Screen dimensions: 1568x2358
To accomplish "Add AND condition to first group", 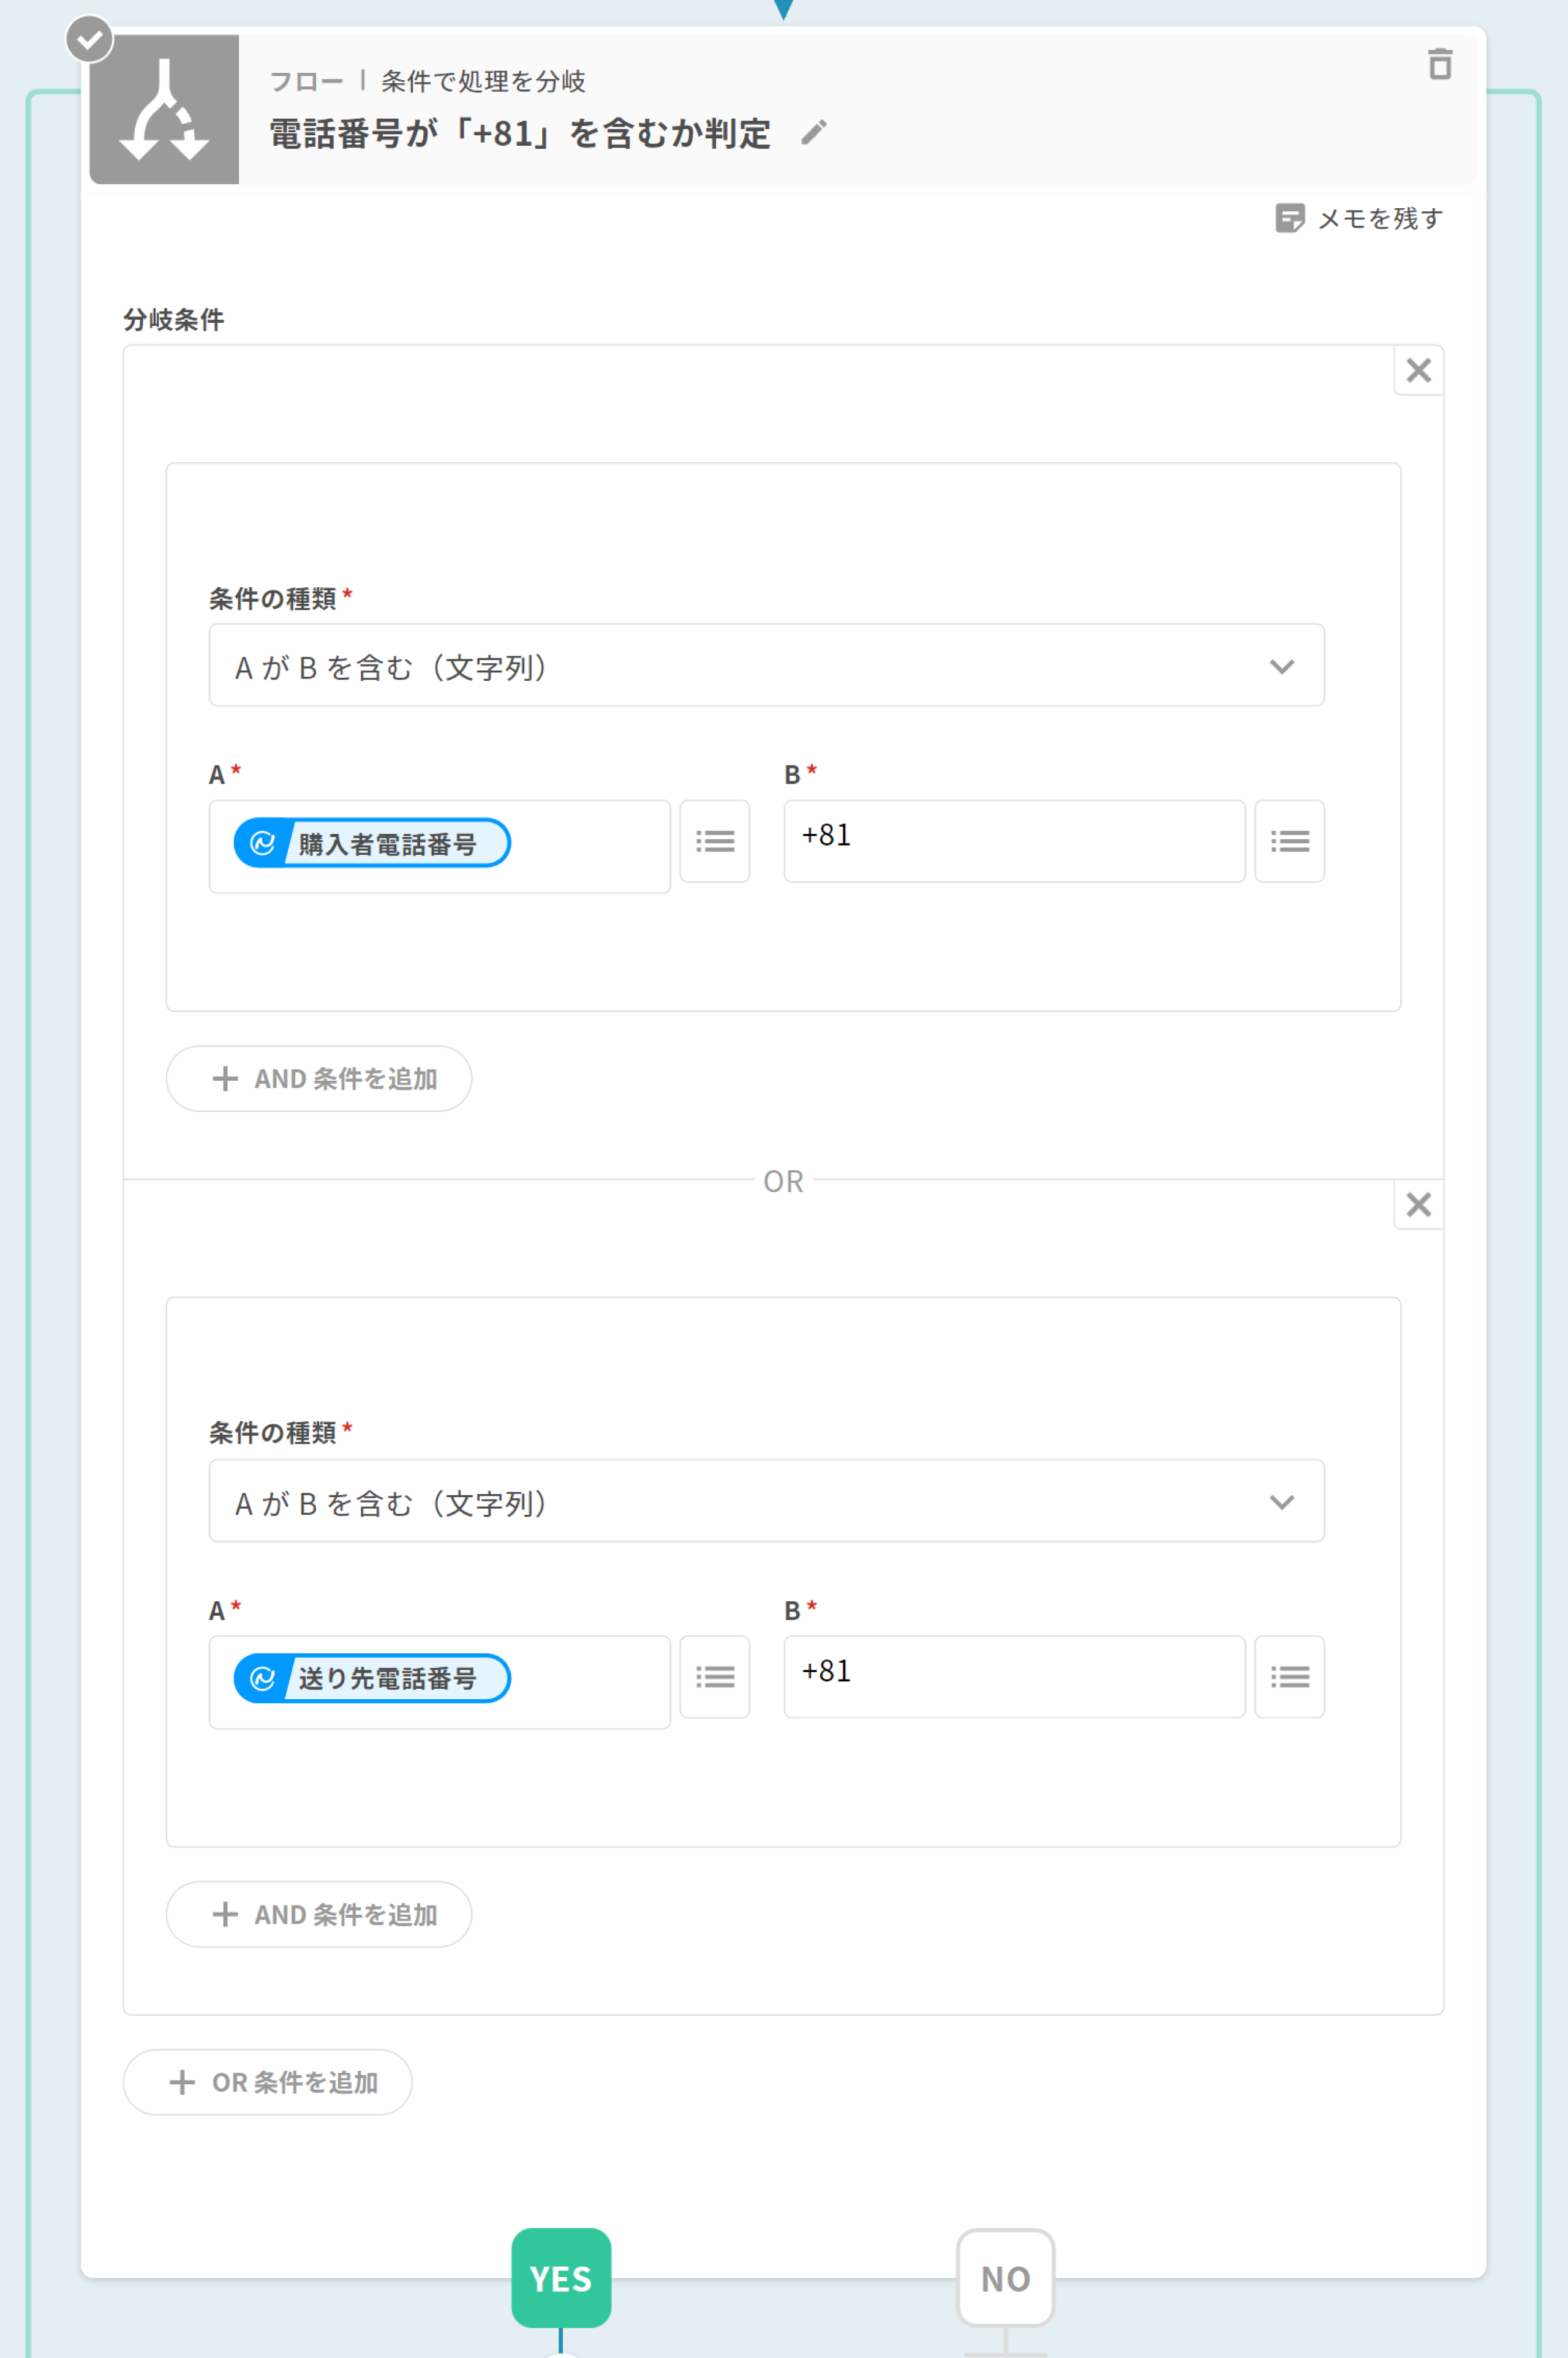I will (x=319, y=1078).
